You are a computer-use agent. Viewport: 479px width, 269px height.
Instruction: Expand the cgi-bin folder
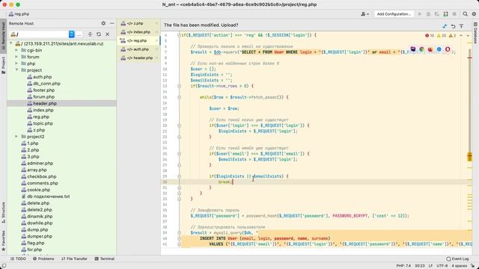pyautogui.click(x=16, y=50)
